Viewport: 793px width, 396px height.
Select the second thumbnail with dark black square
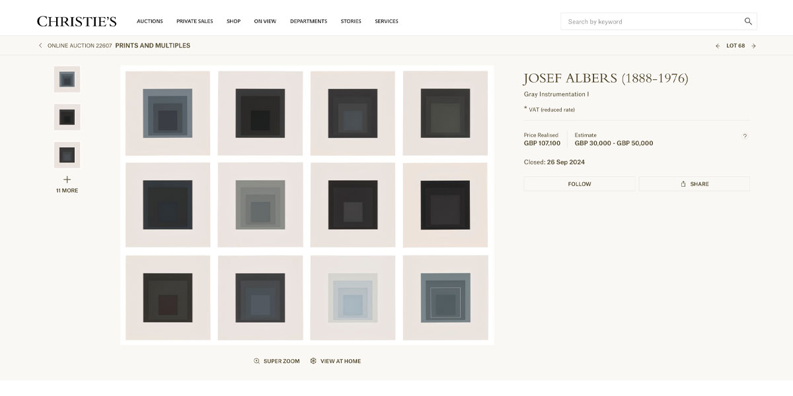pos(67,117)
